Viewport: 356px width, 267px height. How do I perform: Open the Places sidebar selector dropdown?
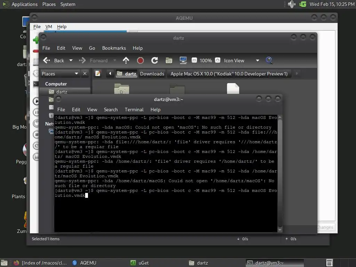pos(60,74)
